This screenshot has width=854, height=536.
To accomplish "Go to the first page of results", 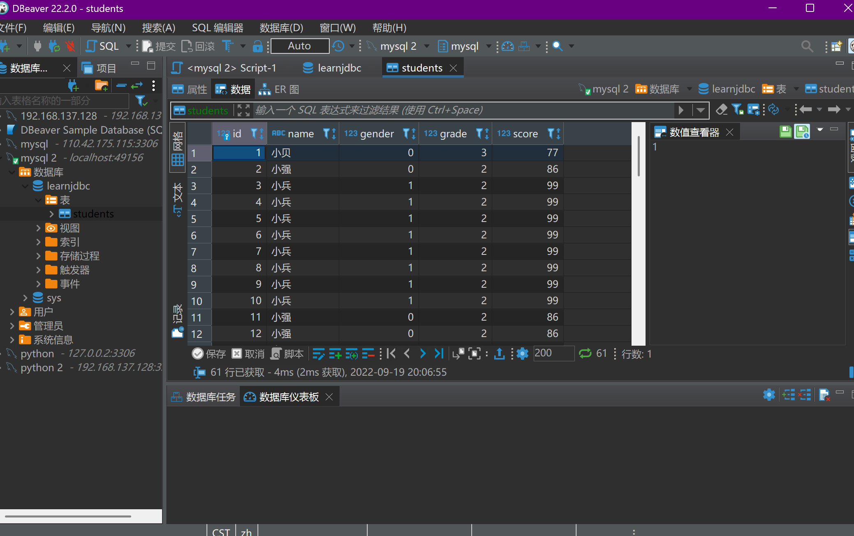I will pos(391,353).
